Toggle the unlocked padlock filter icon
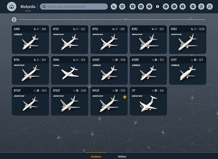The image size is (218, 159). [x=209, y=6]
